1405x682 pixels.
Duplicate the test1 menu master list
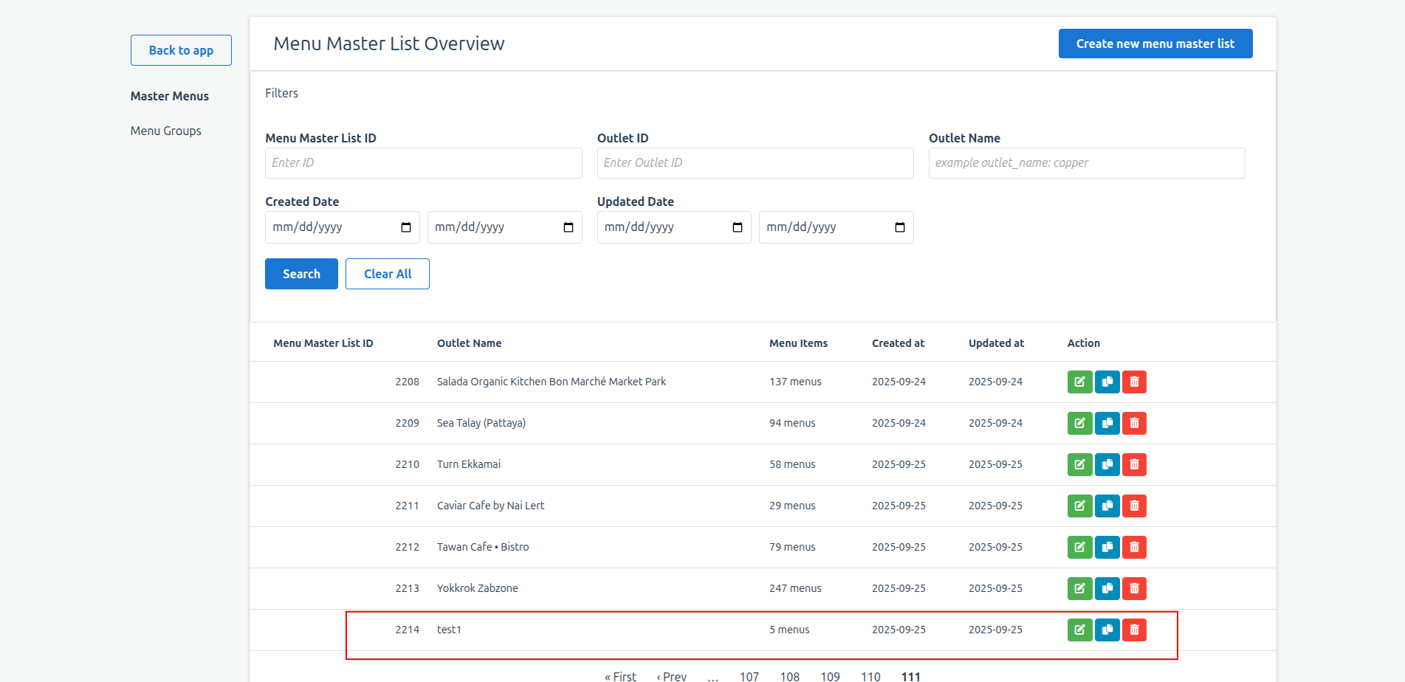click(x=1107, y=630)
